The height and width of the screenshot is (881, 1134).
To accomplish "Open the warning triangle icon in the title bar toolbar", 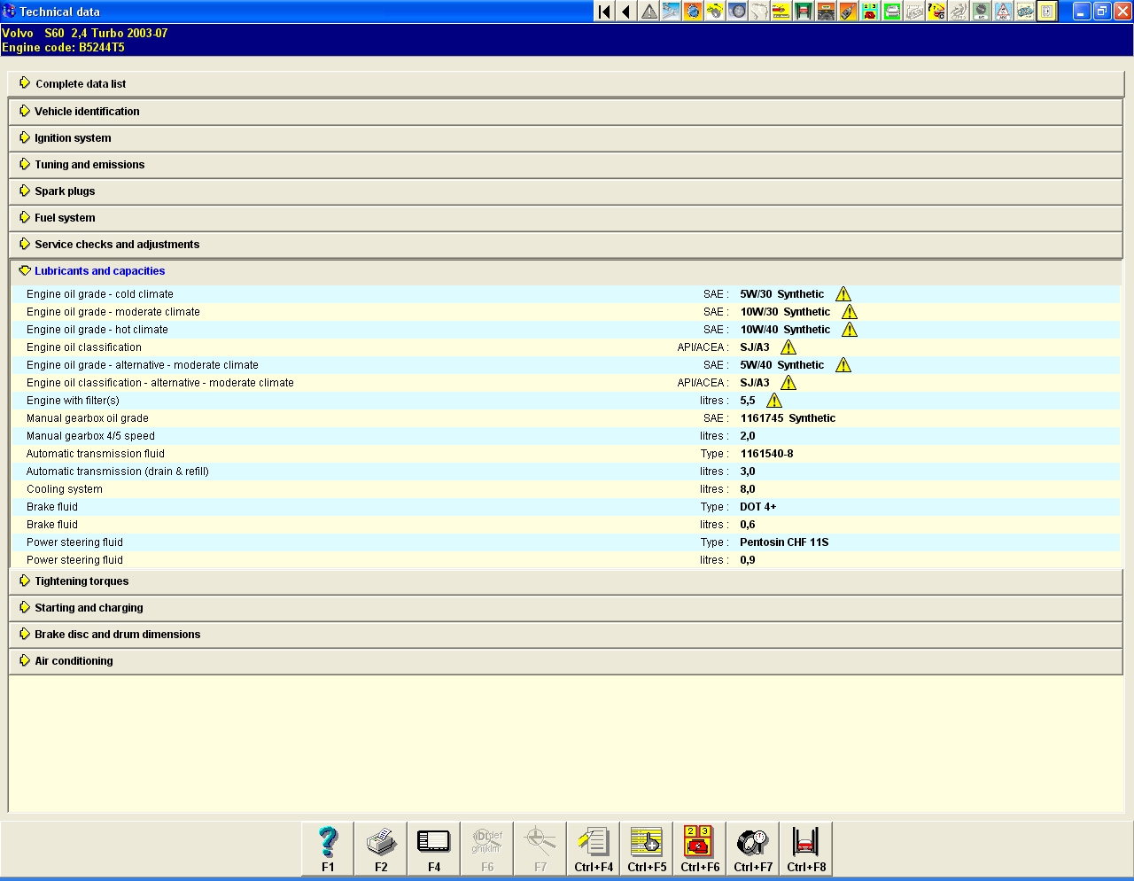I will [x=649, y=12].
